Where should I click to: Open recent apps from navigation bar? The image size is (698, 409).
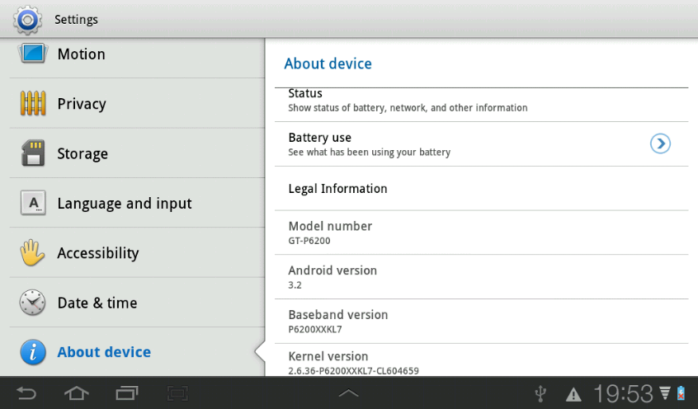pos(128,393)
